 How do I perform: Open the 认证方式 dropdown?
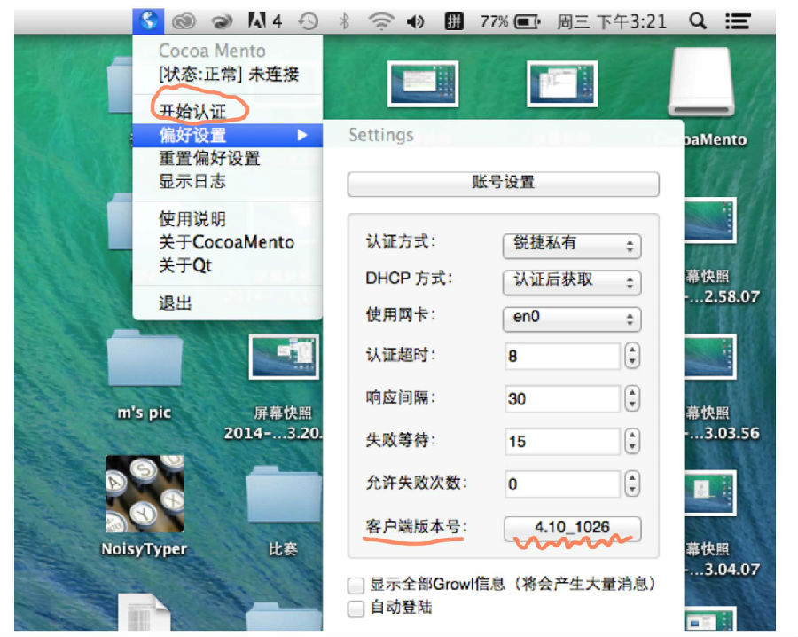tap(572, 245)
